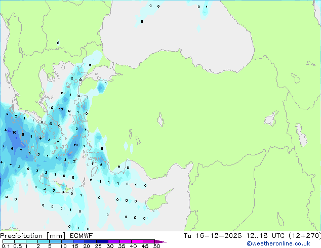Click the legend scale label '0.5'
This screenshot has width=321, height=248.
(x=18, y=246)
